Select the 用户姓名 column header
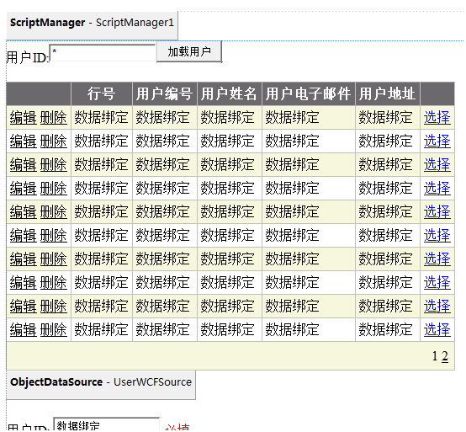Viewport: 466px width, 432px height. pyautogui.click(x=229, y=93)
